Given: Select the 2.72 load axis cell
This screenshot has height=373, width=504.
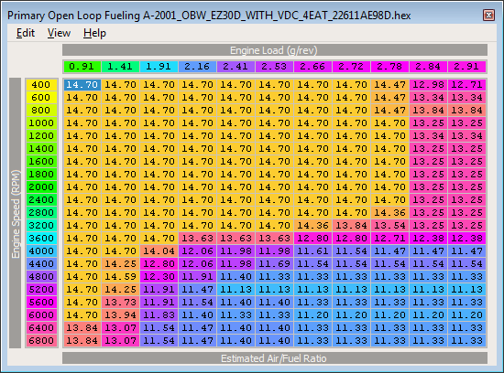Looking at the screenshot, I should 351,67.
